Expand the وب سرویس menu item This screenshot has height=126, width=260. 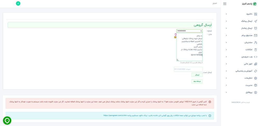tap(245, 57)
